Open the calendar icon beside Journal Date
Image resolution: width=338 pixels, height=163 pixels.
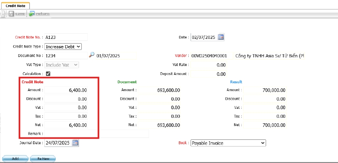click(75, 143)
